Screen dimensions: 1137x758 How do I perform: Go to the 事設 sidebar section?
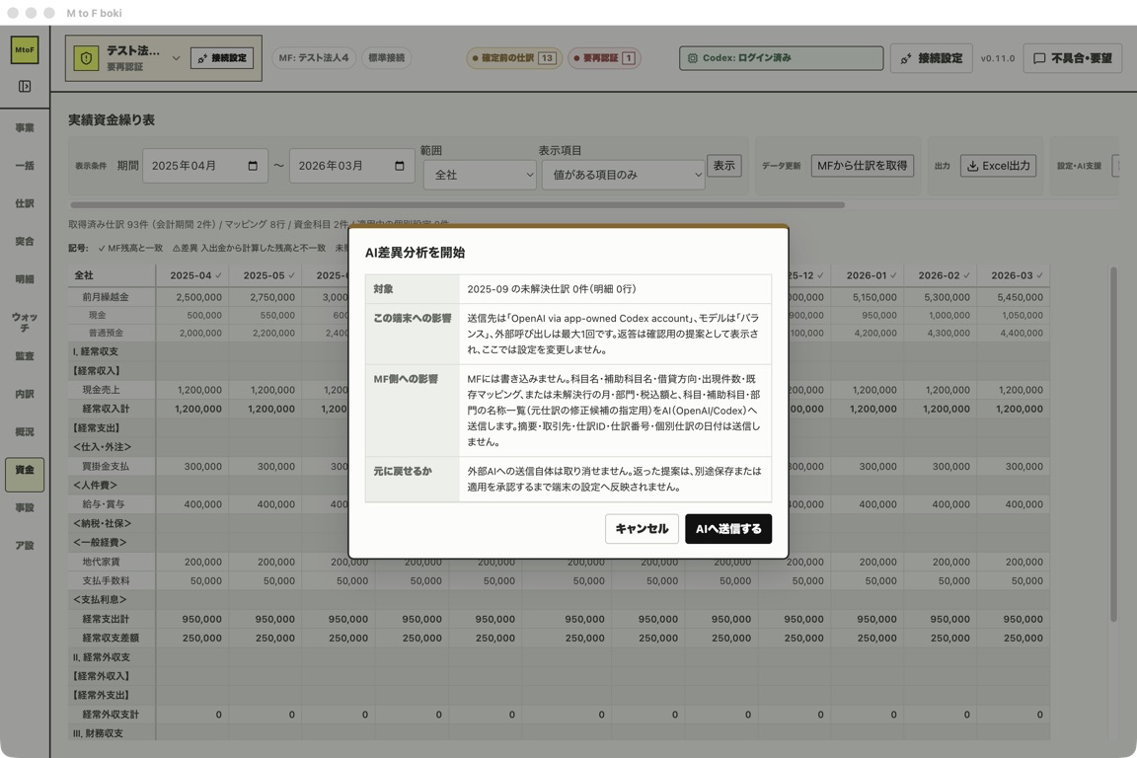[x=25, y=507]
